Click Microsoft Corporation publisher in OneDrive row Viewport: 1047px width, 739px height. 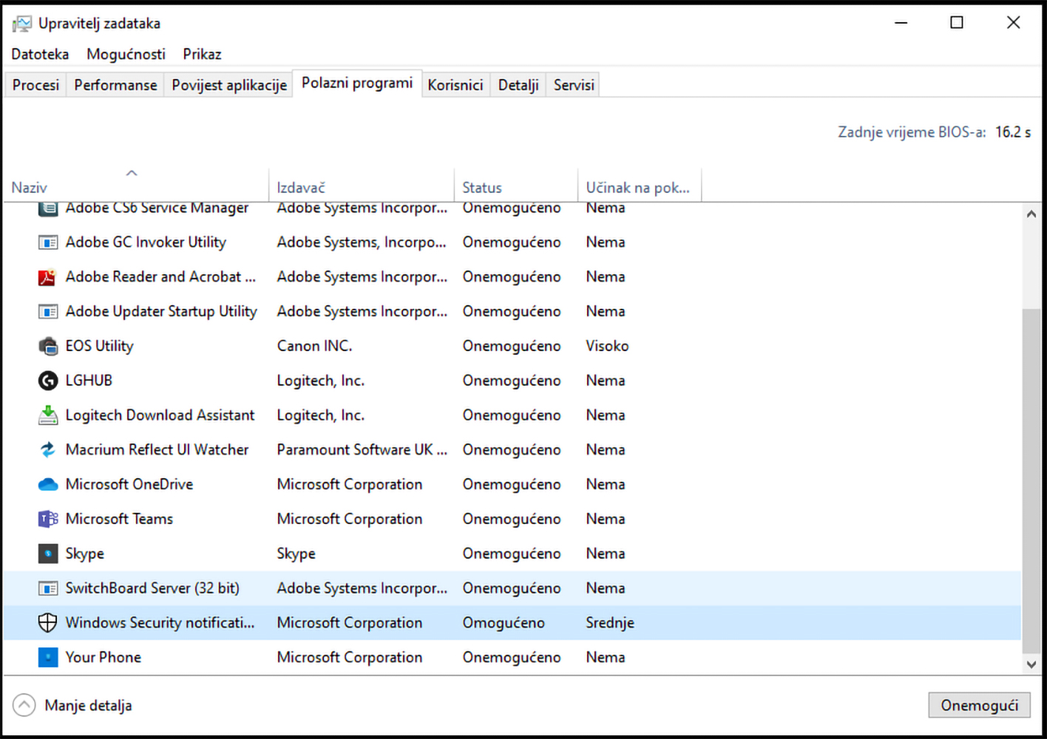pyautogui.click(x=350, y=484)
